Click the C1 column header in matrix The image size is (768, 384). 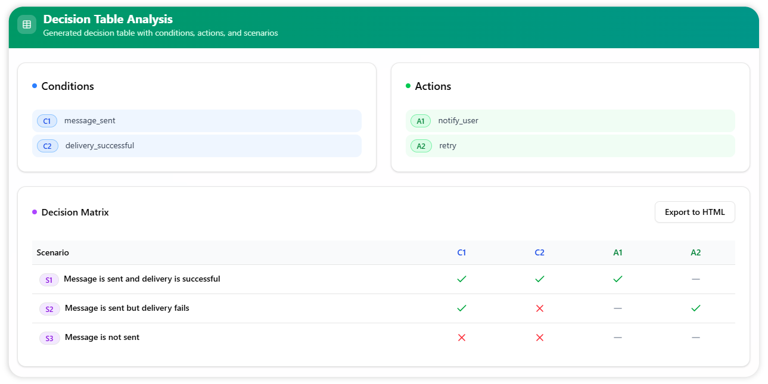(461, 252)
